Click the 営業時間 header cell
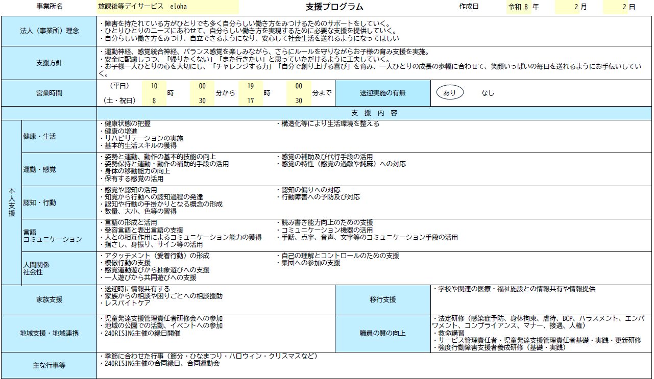This screenshot has width=654, height=379. click(x=49, y=93)
